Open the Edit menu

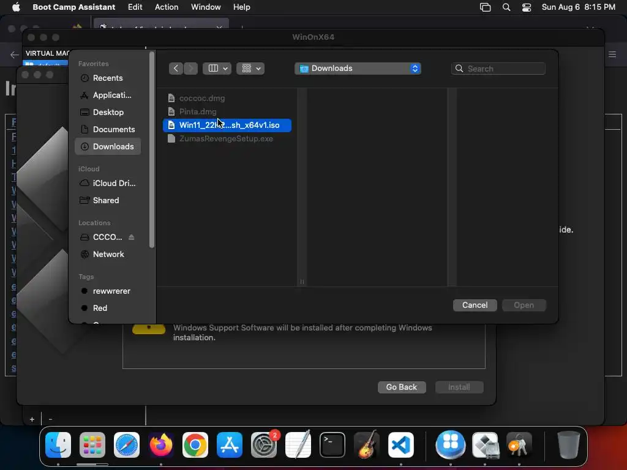point(135,7)
